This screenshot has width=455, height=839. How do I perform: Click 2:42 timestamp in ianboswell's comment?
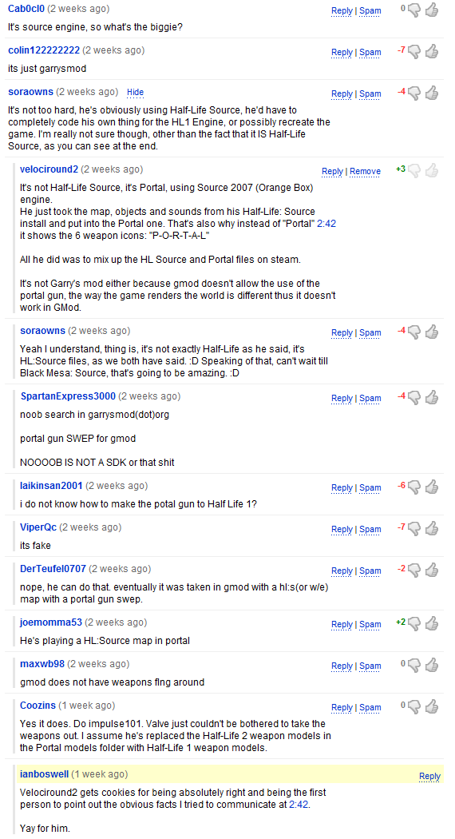pyautogui.click(x=299, y=804)
